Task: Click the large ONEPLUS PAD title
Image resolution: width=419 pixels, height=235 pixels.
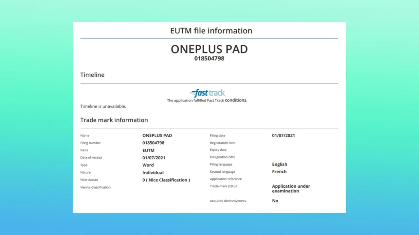Action: 209,49
